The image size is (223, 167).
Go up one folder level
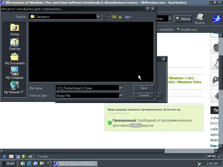[x=114, y=17]
